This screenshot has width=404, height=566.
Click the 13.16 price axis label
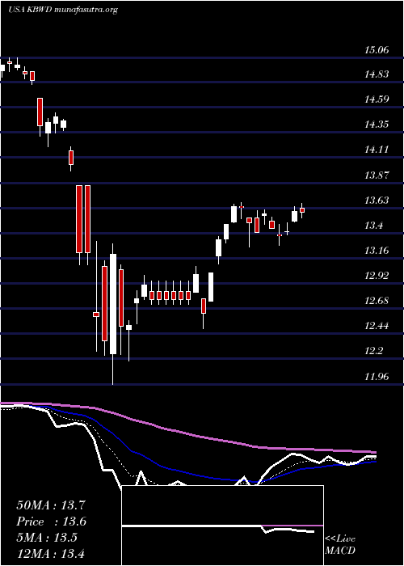377,250
